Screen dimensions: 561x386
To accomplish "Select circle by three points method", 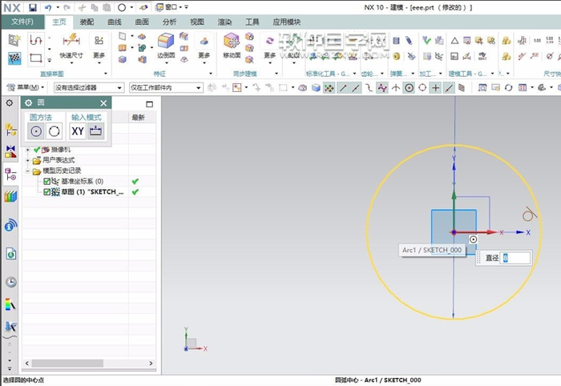I will click(55, 131).
